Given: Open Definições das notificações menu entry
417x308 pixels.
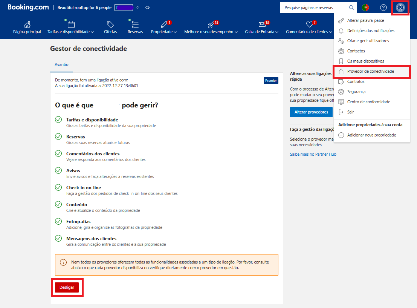Looking at the screenshot, I should 372,31.
